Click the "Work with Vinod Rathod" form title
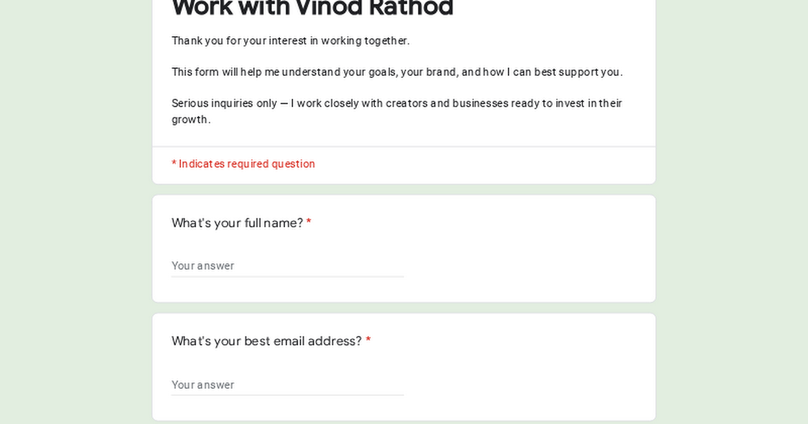 coord(312,8)
